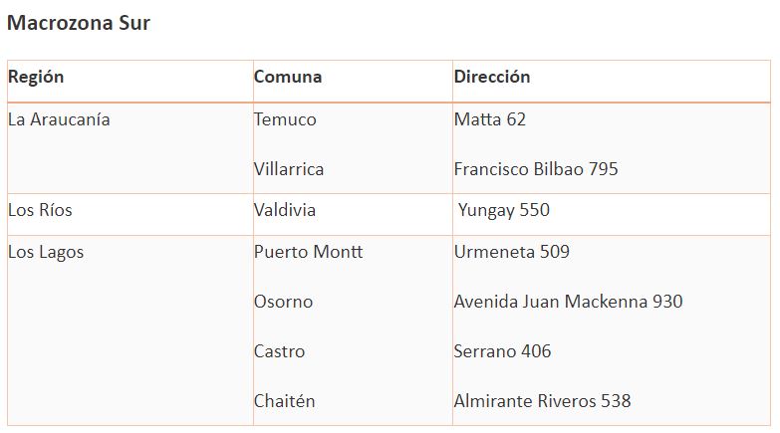Viewport: 780px width, 433px height.
Task: Select the Osorno comuna entry
Action: 283,302
